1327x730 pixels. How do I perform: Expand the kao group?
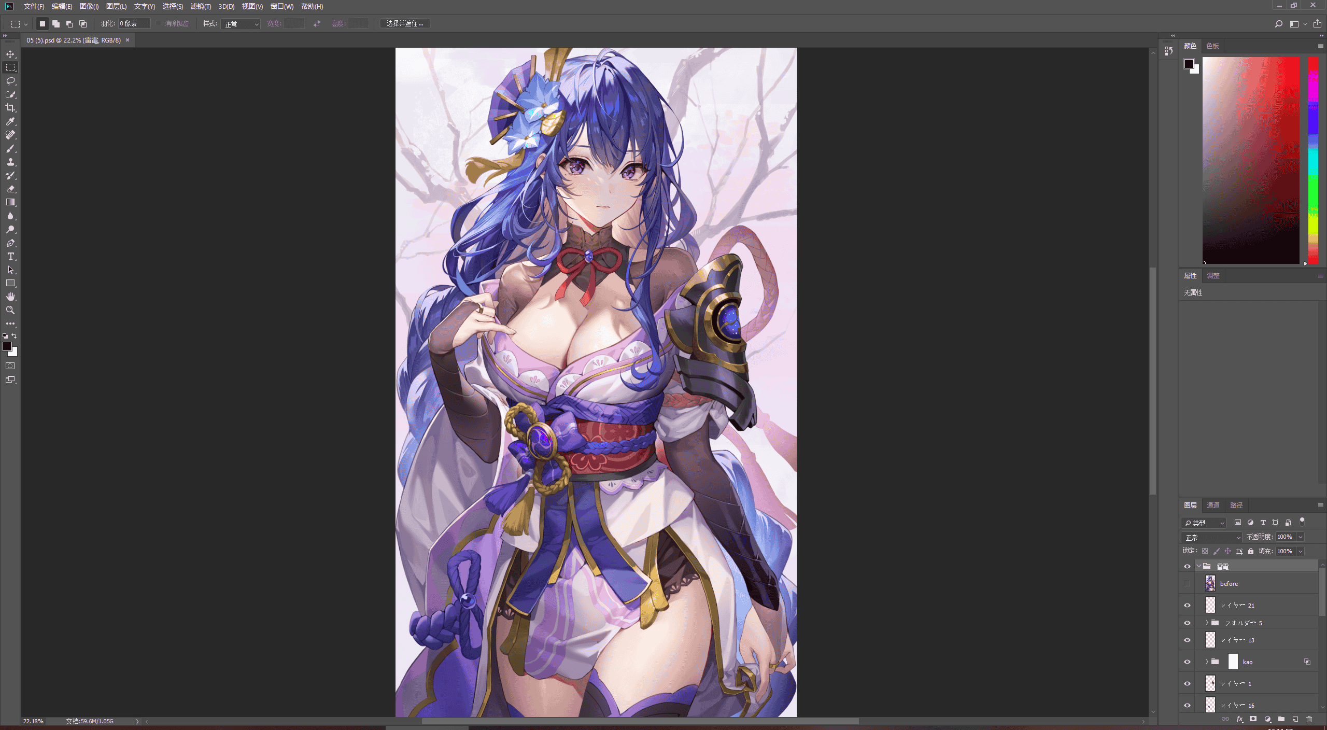(x=1207, y=662)
